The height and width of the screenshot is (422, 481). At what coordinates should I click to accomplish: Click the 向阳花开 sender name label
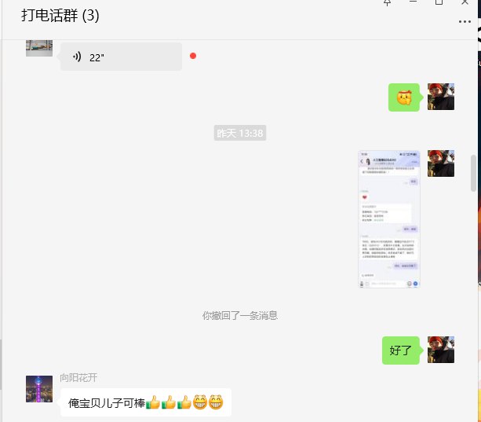(78, 378)
